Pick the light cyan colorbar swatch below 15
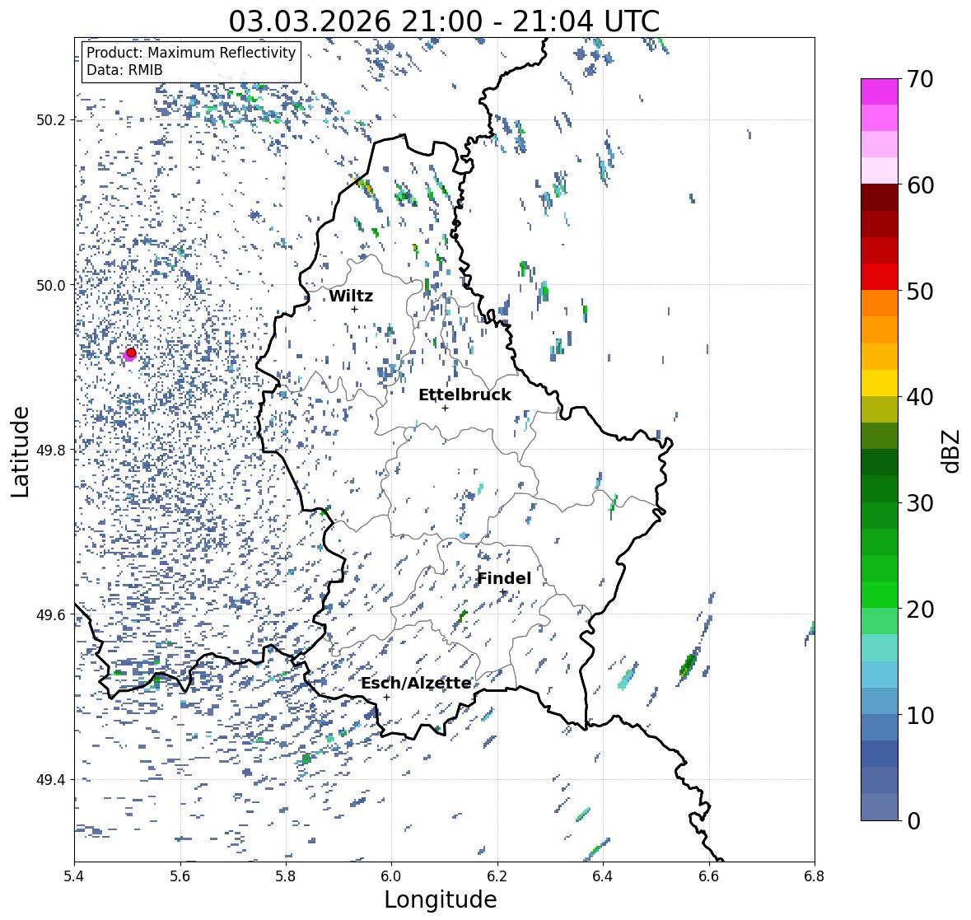Image resolution: width=971 pixels, height=920 pixels. coord(880,675)
